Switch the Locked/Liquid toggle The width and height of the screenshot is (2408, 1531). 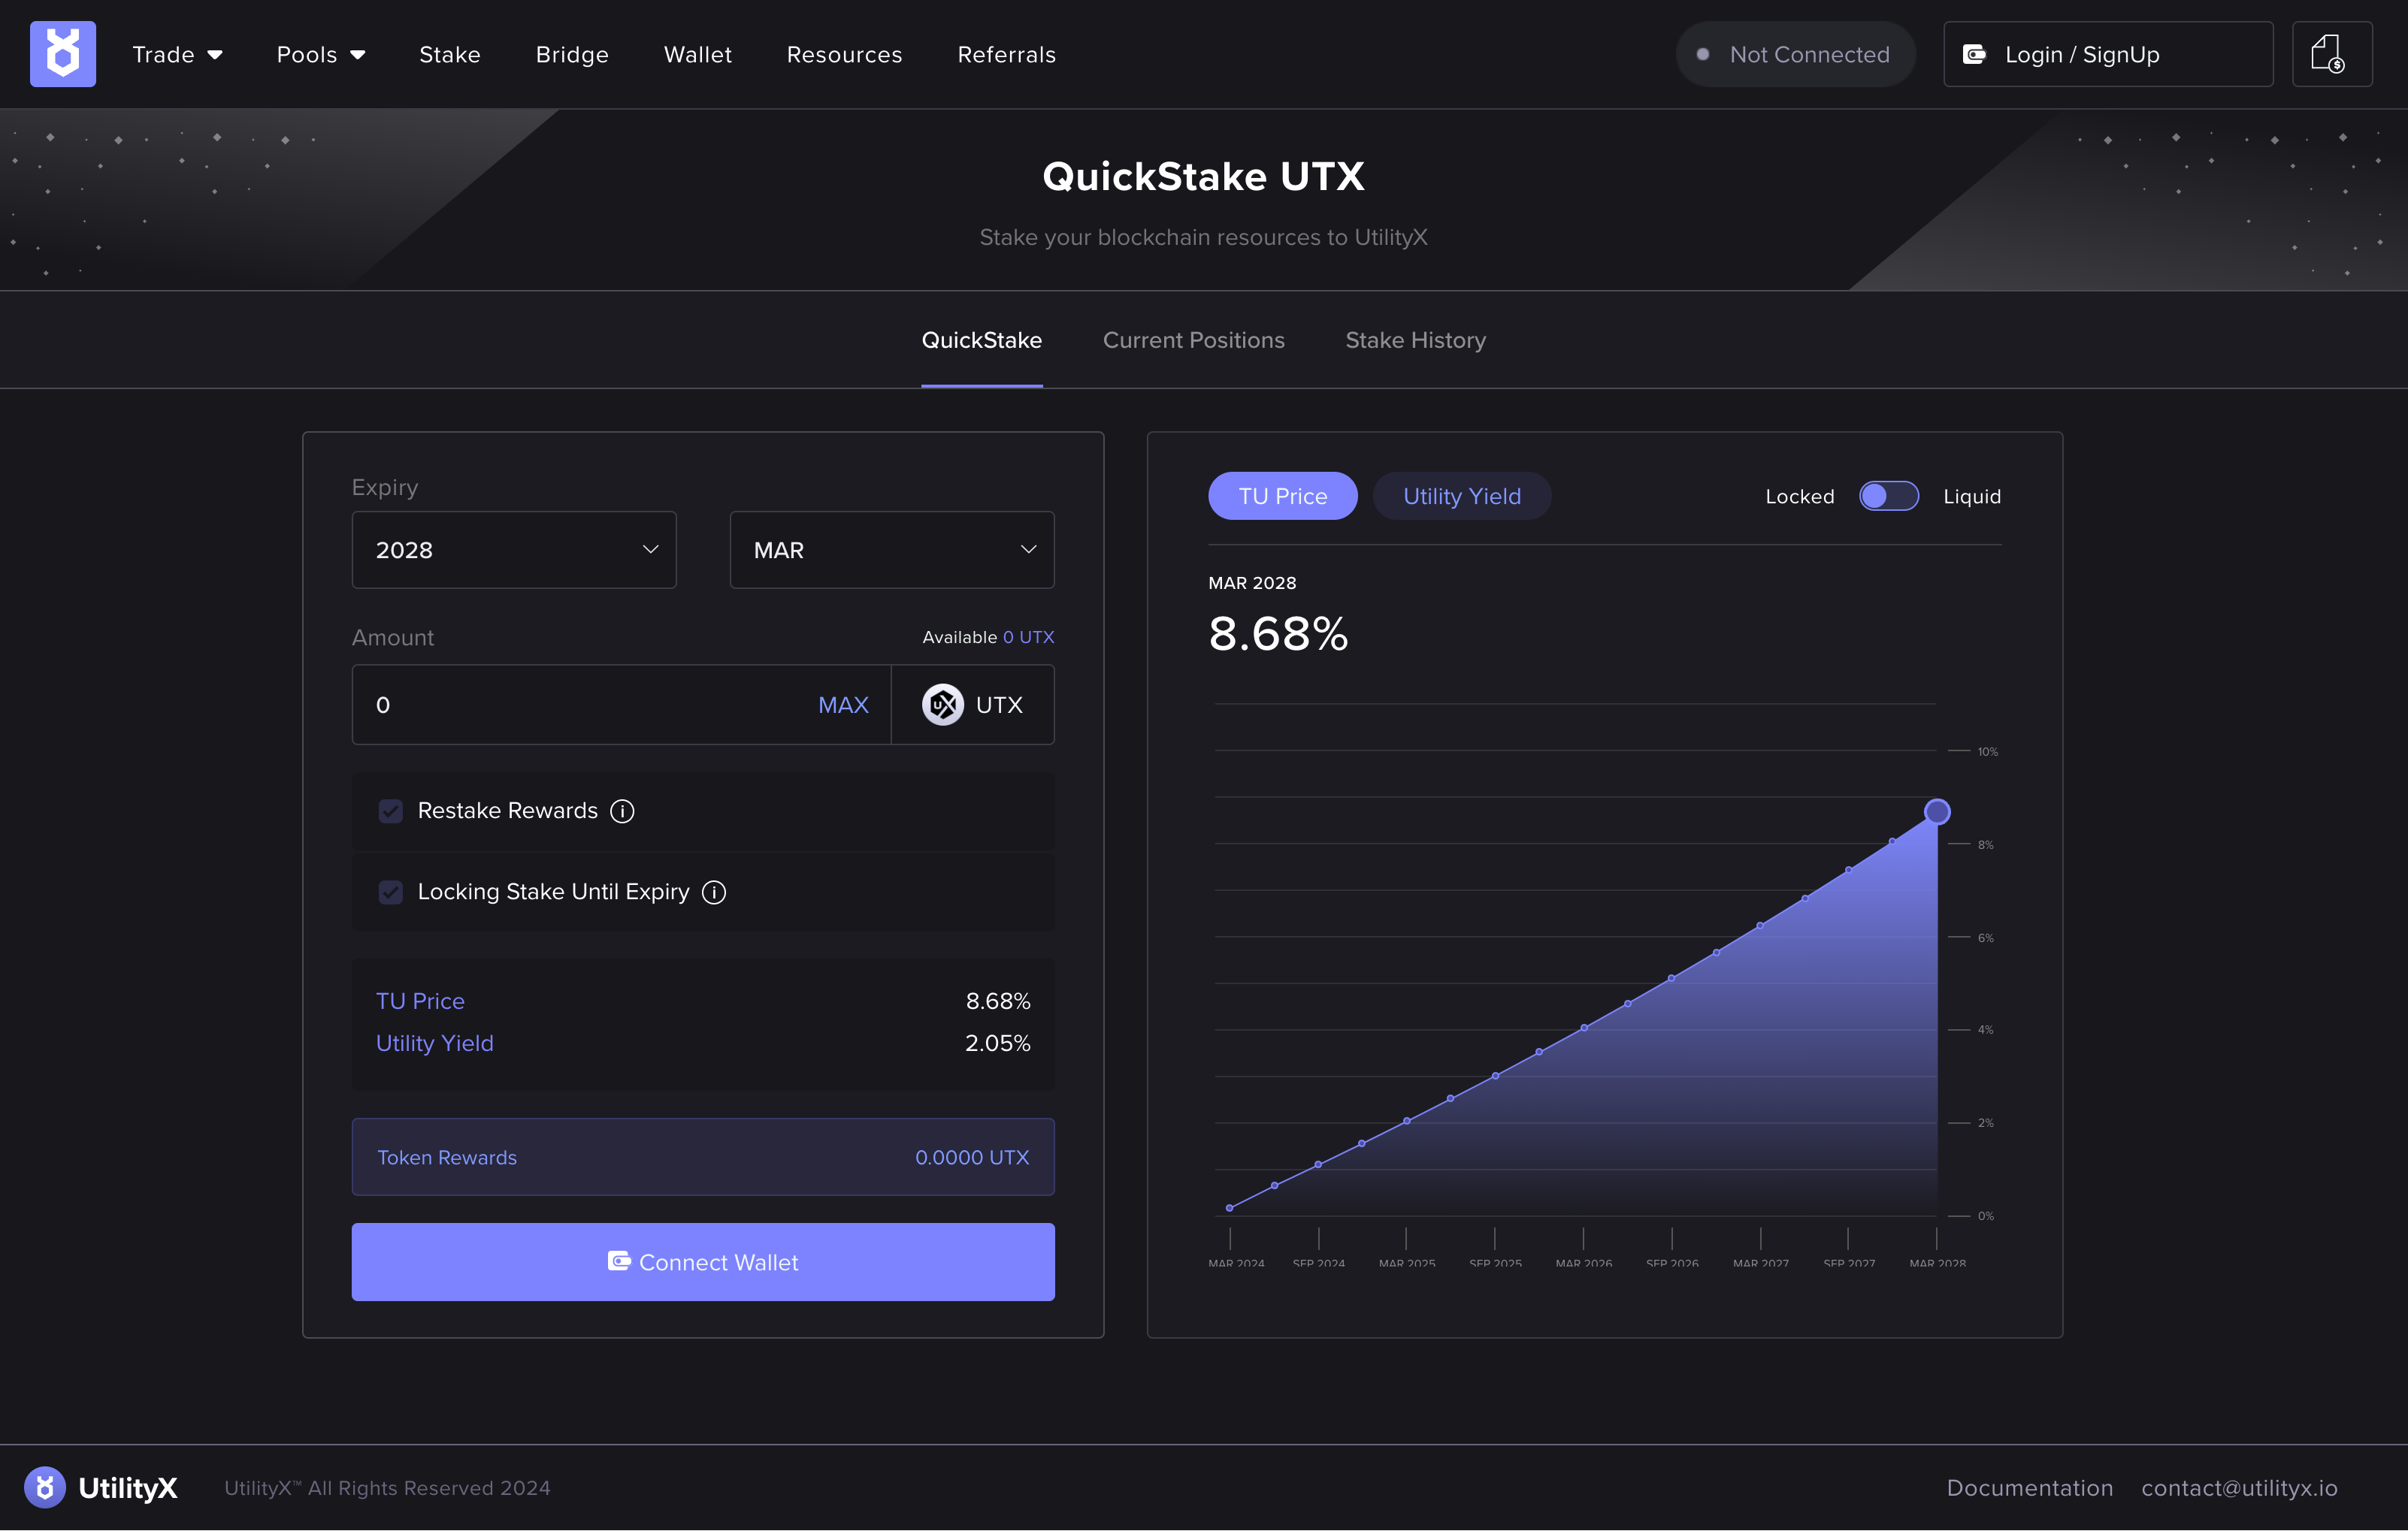point(1888,497)
